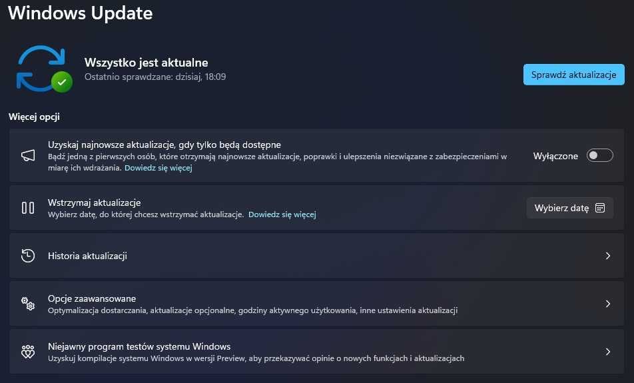The height and width of the screenshot is (383, 634).
Task: Click the Windows Update sync arrows icon
Action: [x=41, y=68]
